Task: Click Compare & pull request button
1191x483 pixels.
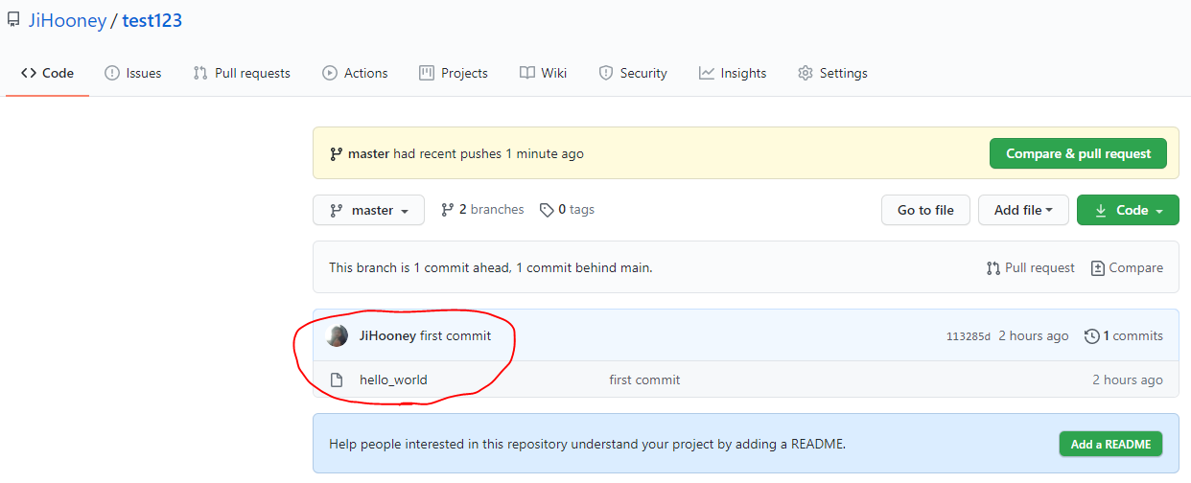Action: pos(1078,153)
